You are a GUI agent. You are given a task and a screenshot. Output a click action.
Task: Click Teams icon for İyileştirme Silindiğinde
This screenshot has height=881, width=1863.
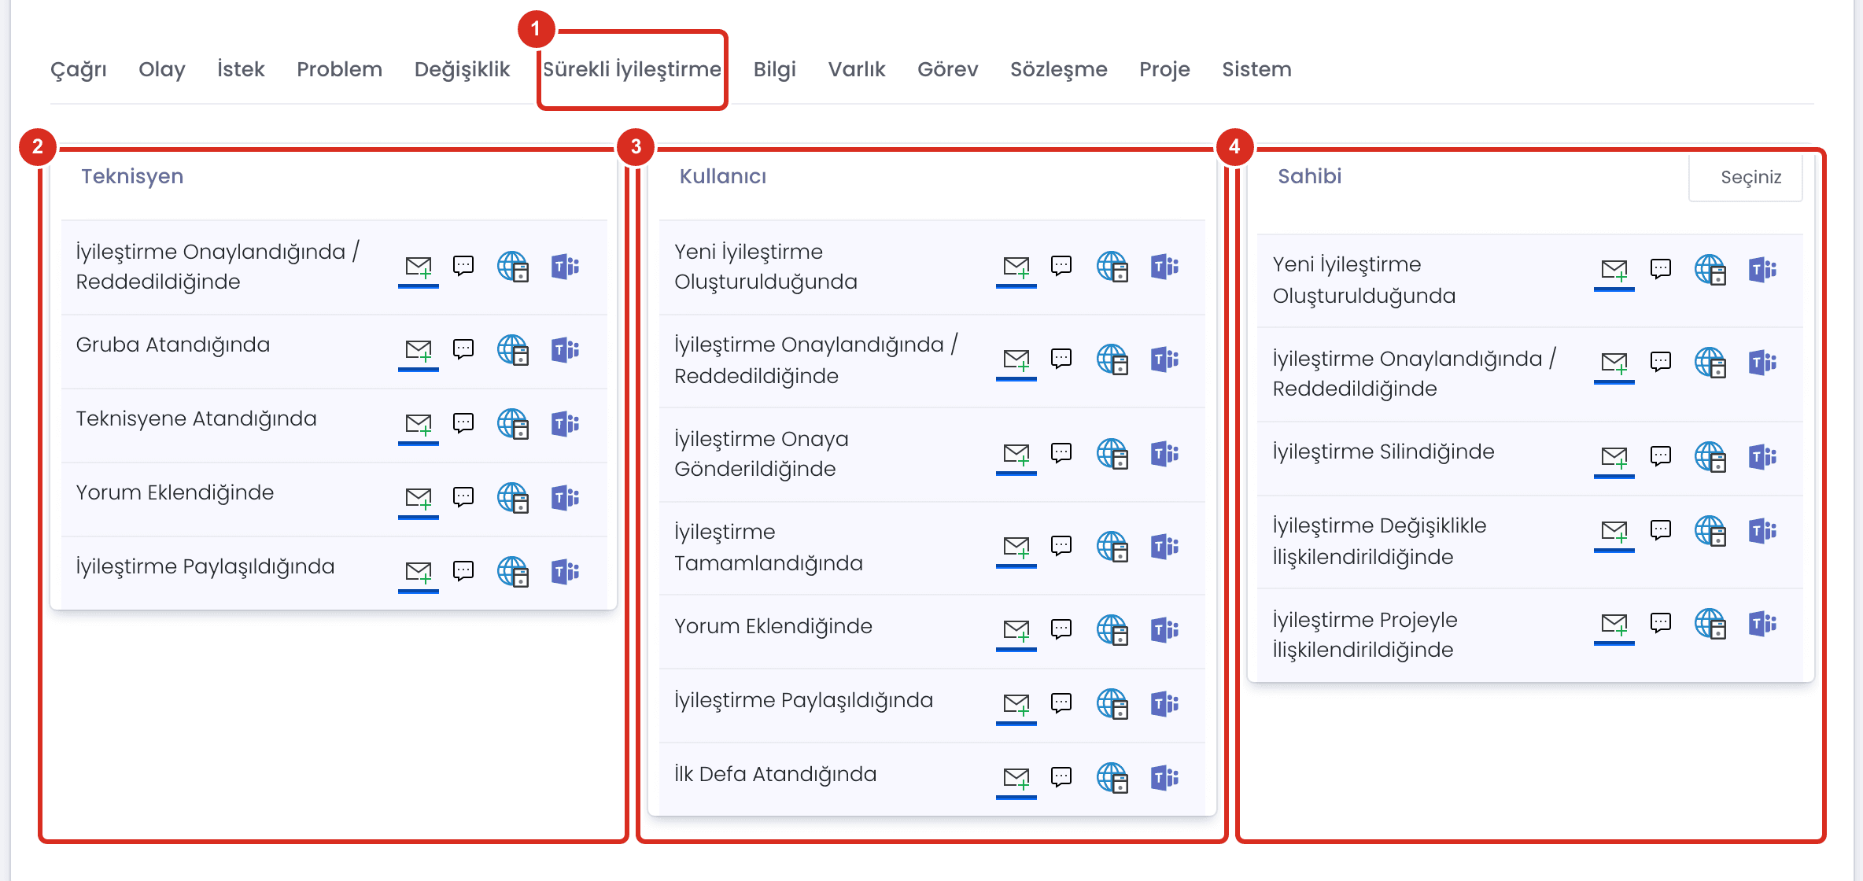tap(1762, 457)
